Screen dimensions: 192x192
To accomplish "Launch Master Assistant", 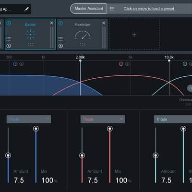I will pos(88,9).
